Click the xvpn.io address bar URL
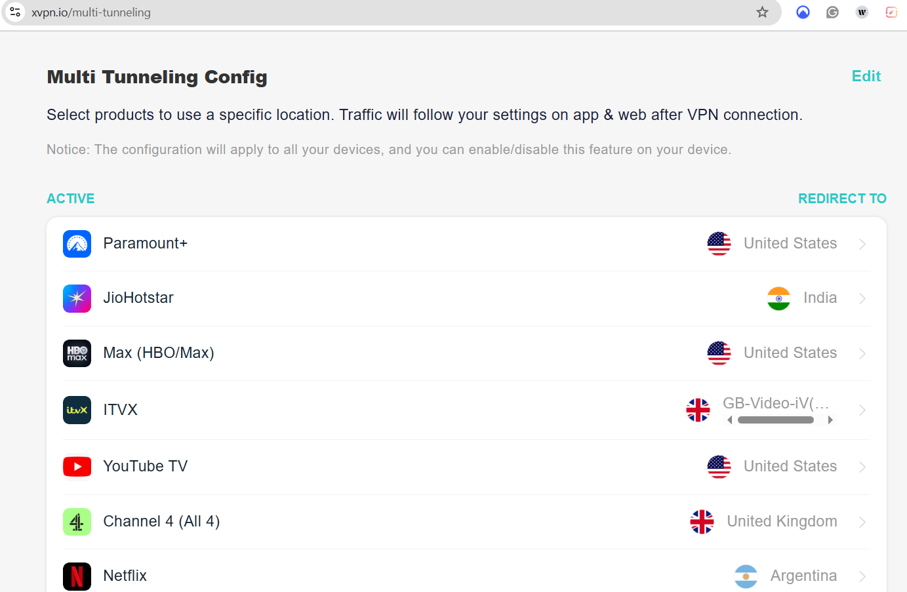 91,12
